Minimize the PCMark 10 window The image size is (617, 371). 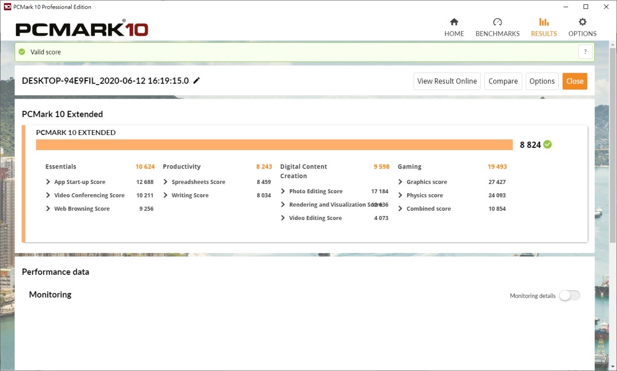(x=566, y=7)
